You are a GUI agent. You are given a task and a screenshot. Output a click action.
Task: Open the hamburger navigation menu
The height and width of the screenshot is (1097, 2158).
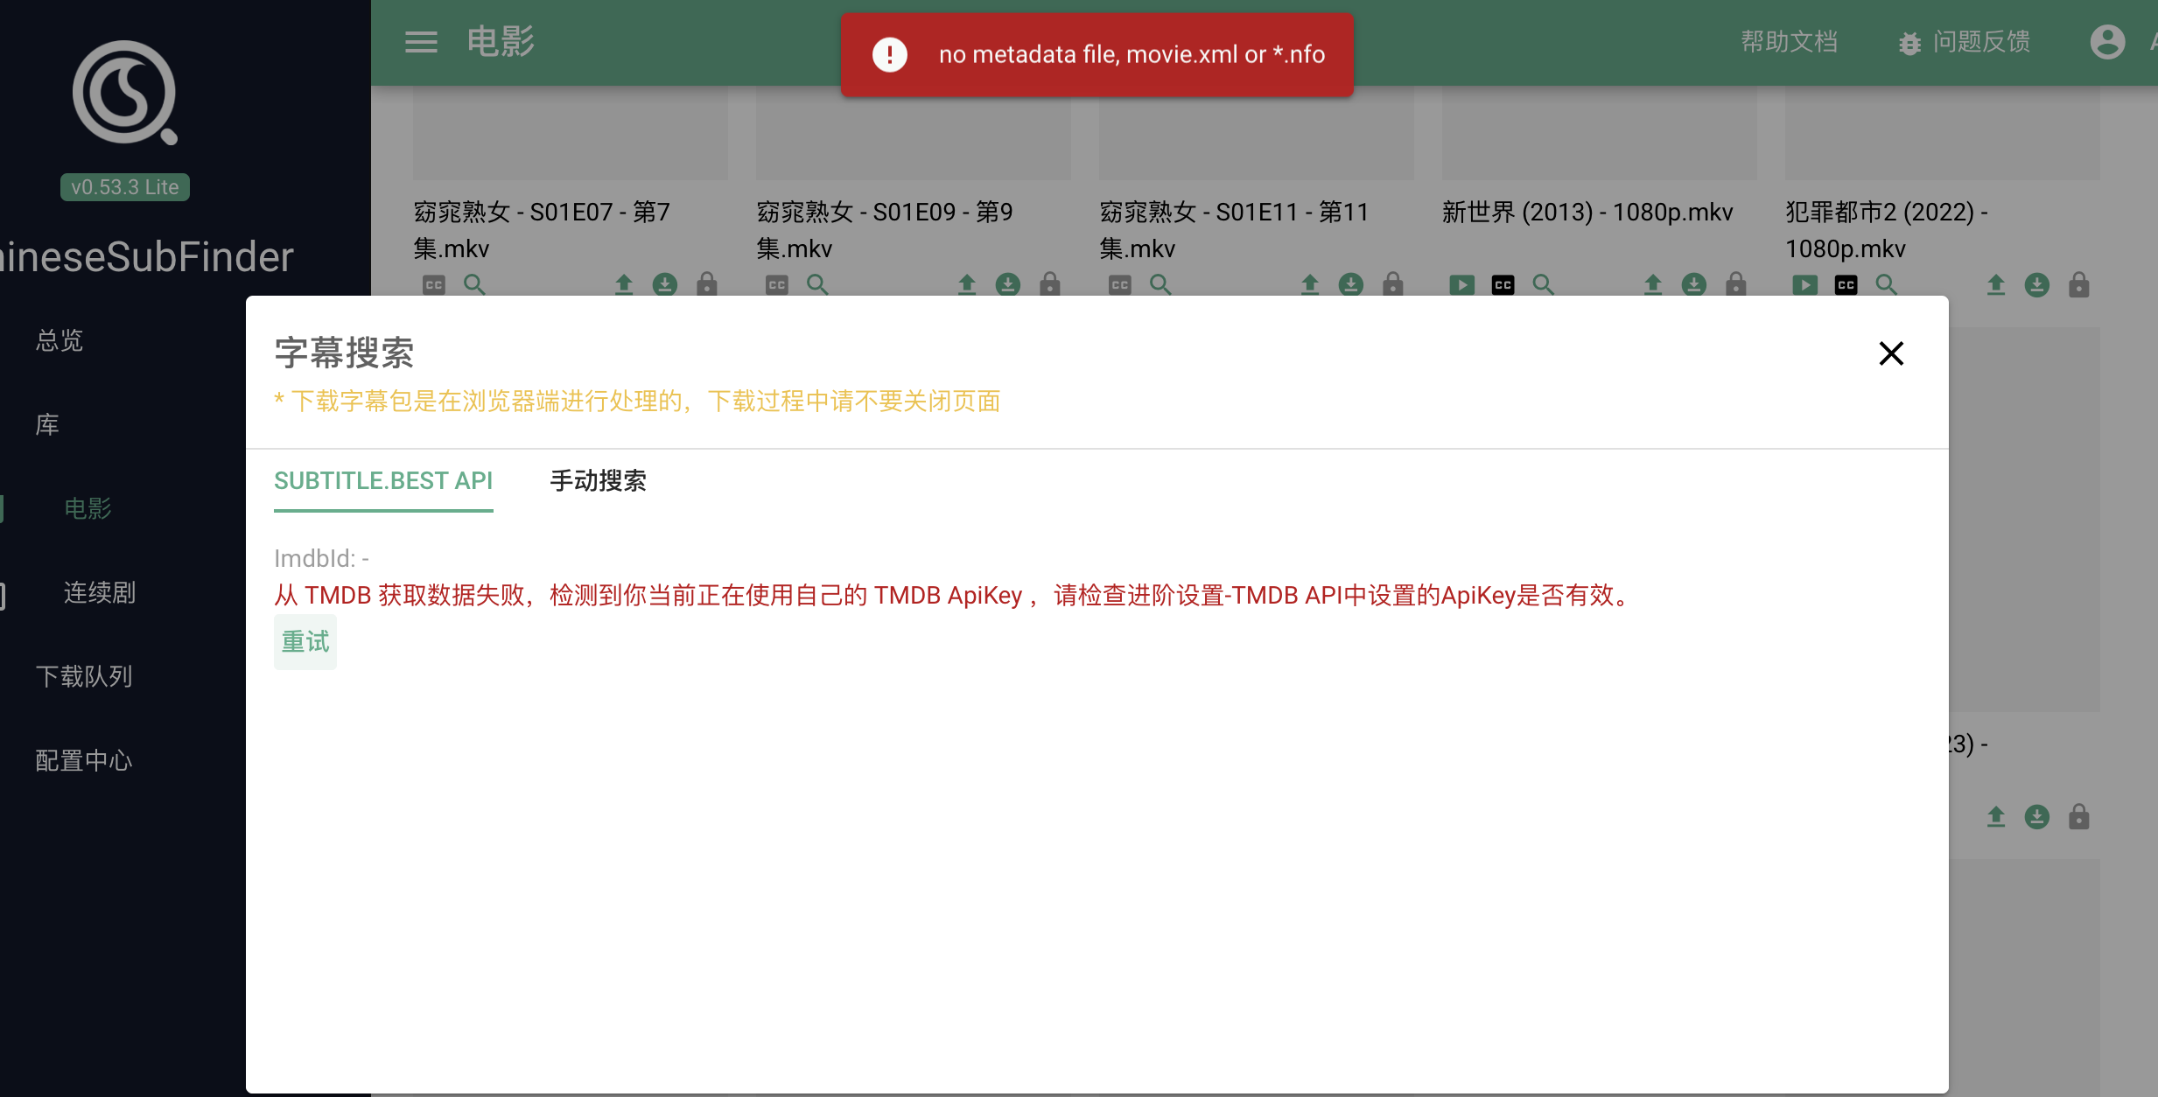[x=421, y=41]
